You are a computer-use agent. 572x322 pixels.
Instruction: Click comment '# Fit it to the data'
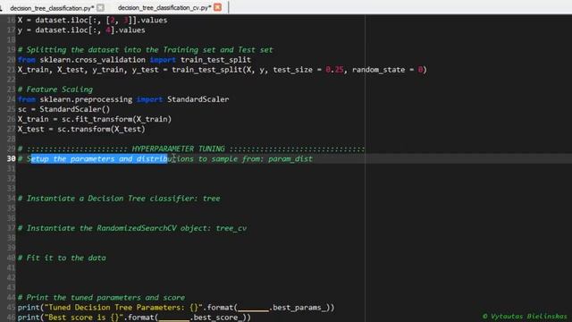coord(62,258)
